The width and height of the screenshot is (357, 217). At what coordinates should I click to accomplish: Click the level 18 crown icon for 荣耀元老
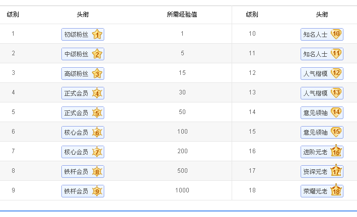(336, 190)
